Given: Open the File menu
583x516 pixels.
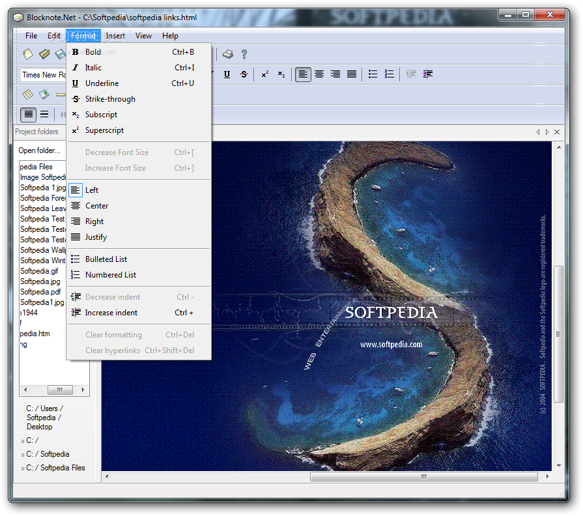Looking at the screenshot, I should (31, 36).
